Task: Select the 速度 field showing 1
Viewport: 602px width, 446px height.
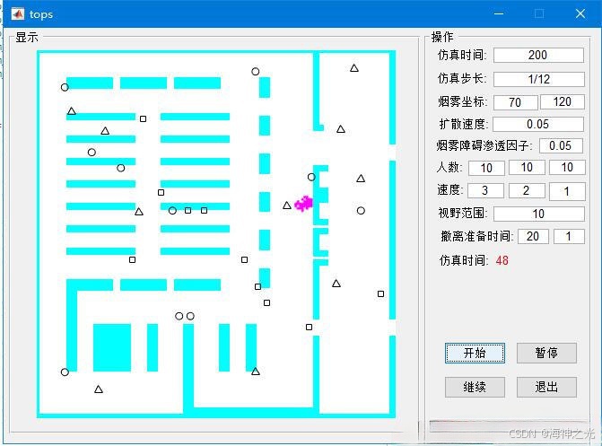Action: [567, 191]
